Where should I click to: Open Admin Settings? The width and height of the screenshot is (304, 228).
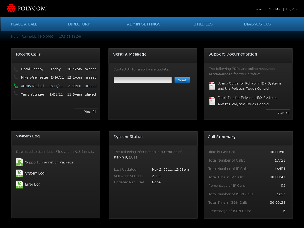tap(144, 24)
